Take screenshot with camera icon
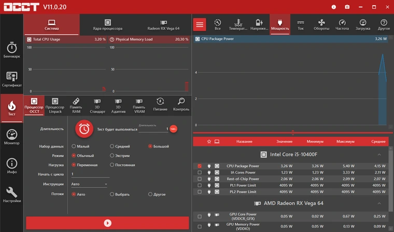Screen dimensions: 394x232 [347, 7]
